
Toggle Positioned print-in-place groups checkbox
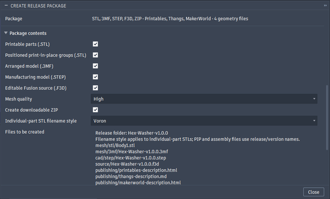click(95, 55)
